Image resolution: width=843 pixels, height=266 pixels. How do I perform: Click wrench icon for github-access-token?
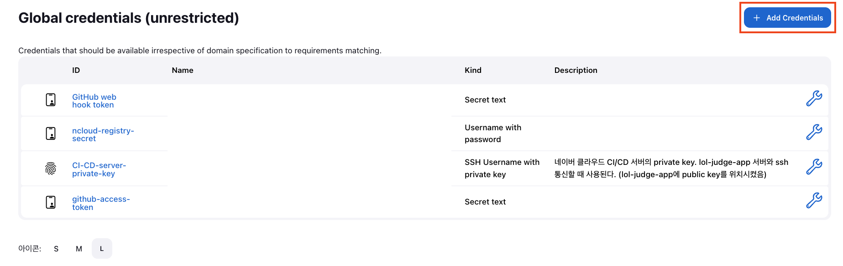(x=814, y=200)
